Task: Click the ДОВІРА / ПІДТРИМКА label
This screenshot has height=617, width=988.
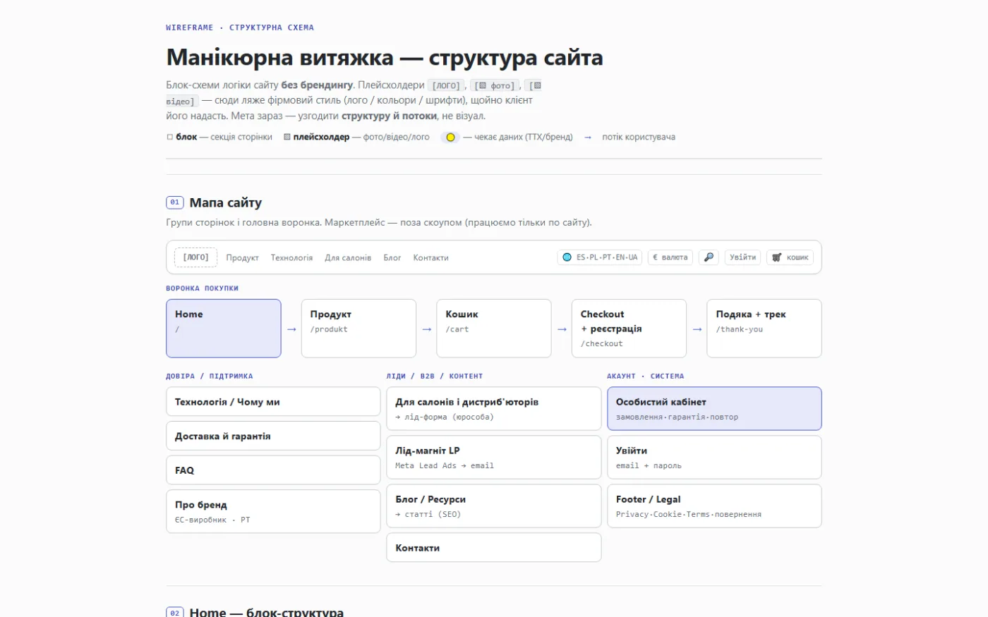Action: point(210,377)
